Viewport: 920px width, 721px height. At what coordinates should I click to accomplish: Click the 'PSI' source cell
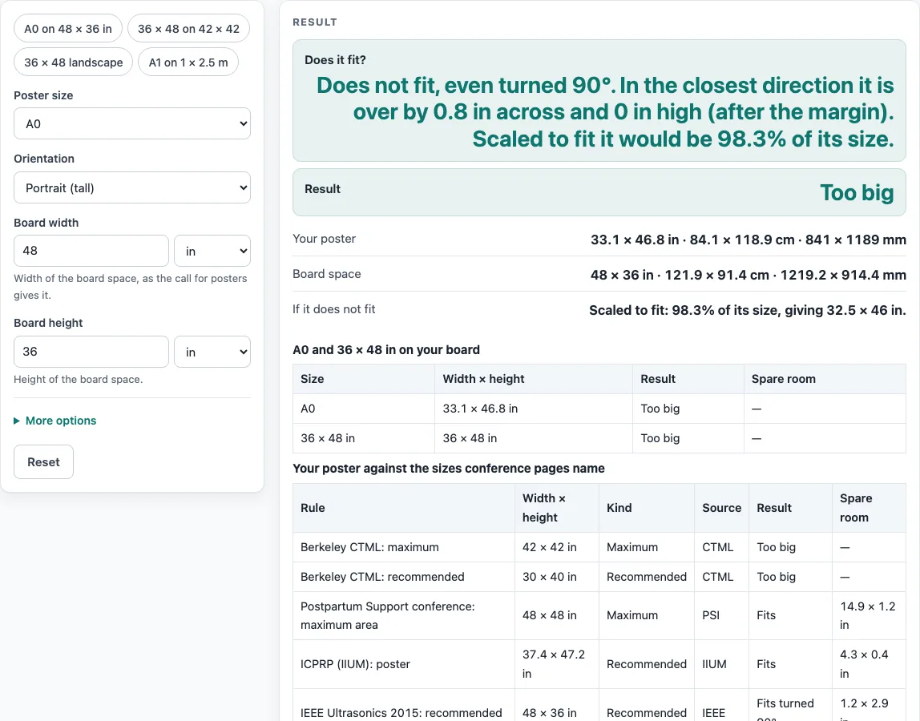[722, 615]
